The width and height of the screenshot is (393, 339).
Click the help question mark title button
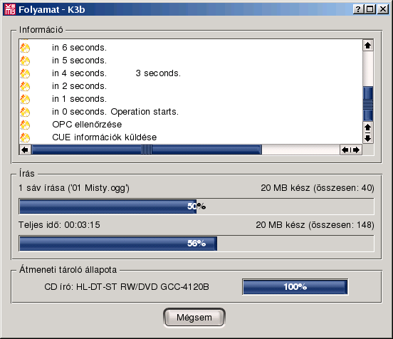pyautogui.click(x=358, y=9)
